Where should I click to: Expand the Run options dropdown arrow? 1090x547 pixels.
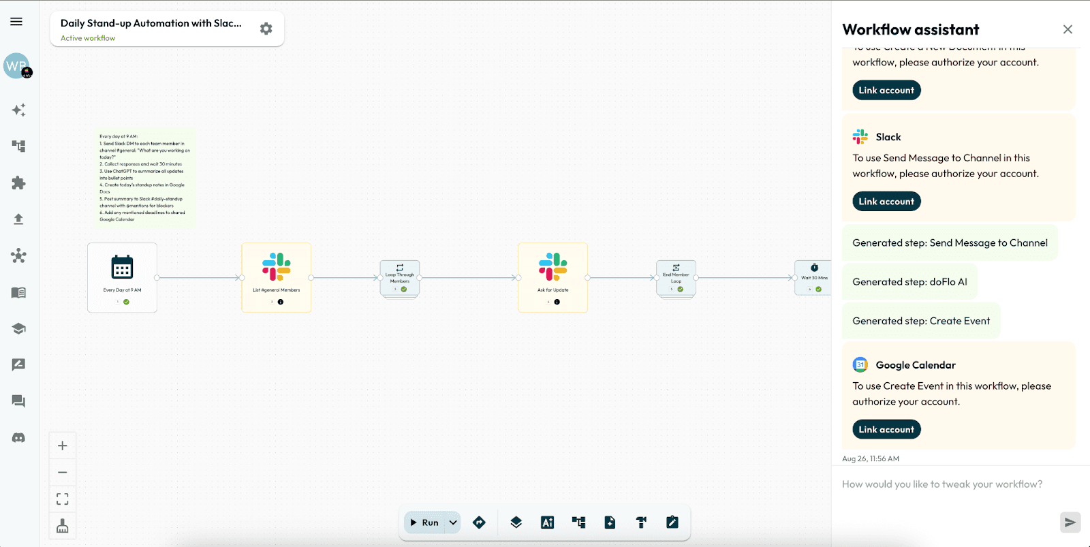pos(453,522)
